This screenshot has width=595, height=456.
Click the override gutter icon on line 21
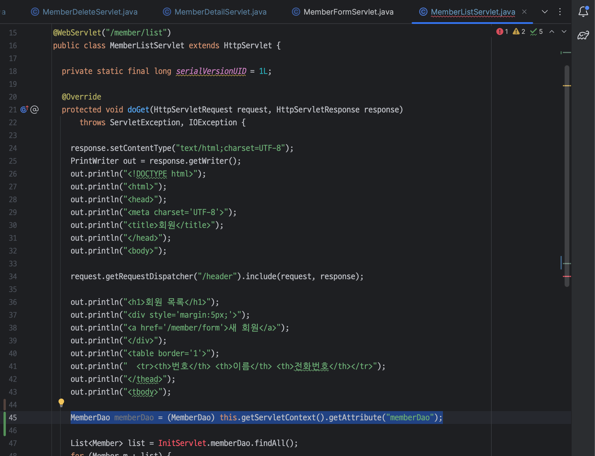[x=24, y=110]
